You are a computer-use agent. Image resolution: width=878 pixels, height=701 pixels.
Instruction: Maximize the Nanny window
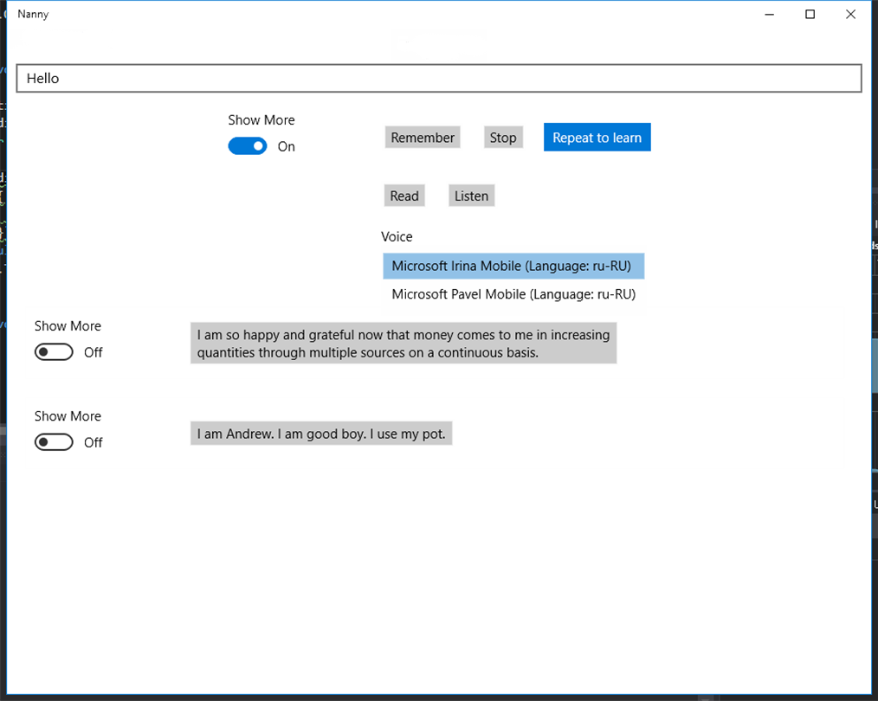click(810, 14)
